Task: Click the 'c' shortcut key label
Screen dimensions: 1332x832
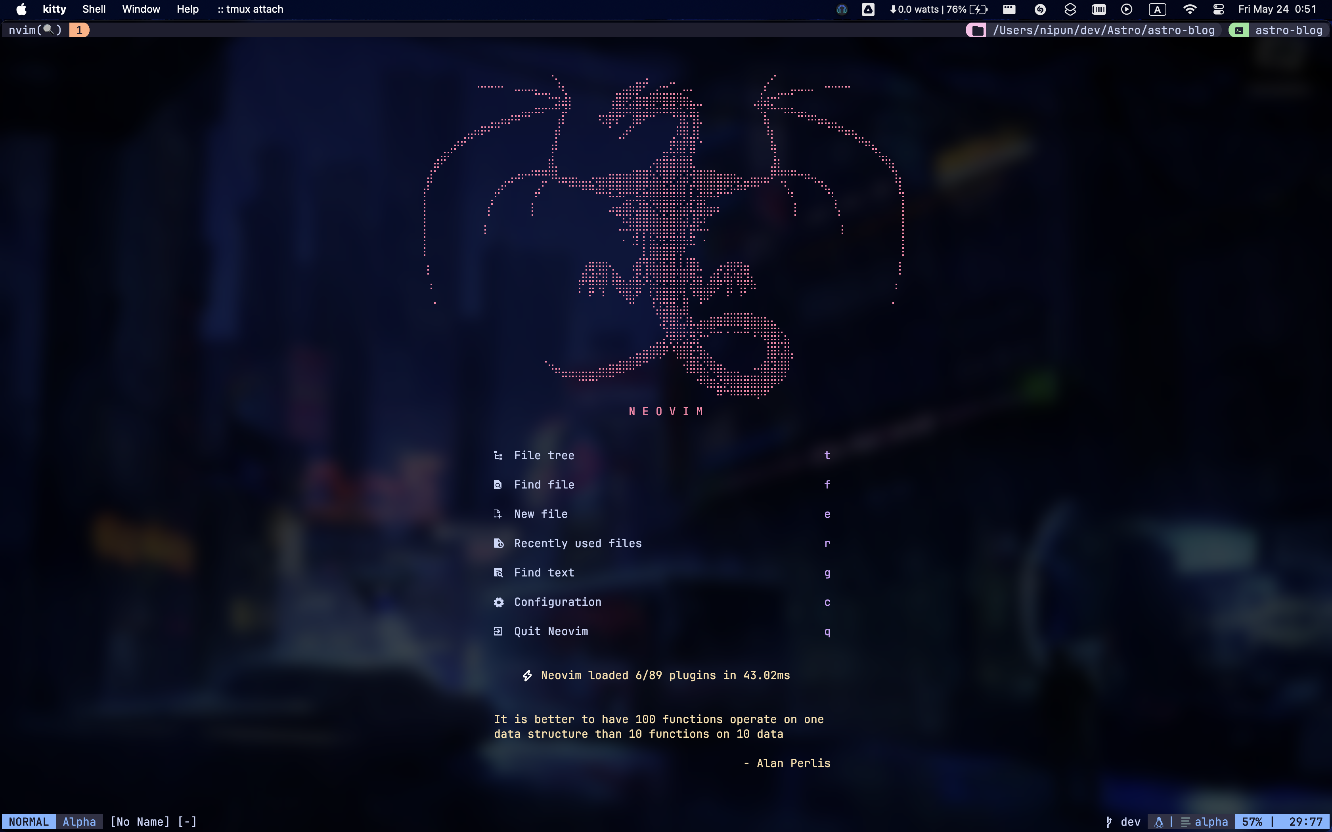Action: point(827,603)
